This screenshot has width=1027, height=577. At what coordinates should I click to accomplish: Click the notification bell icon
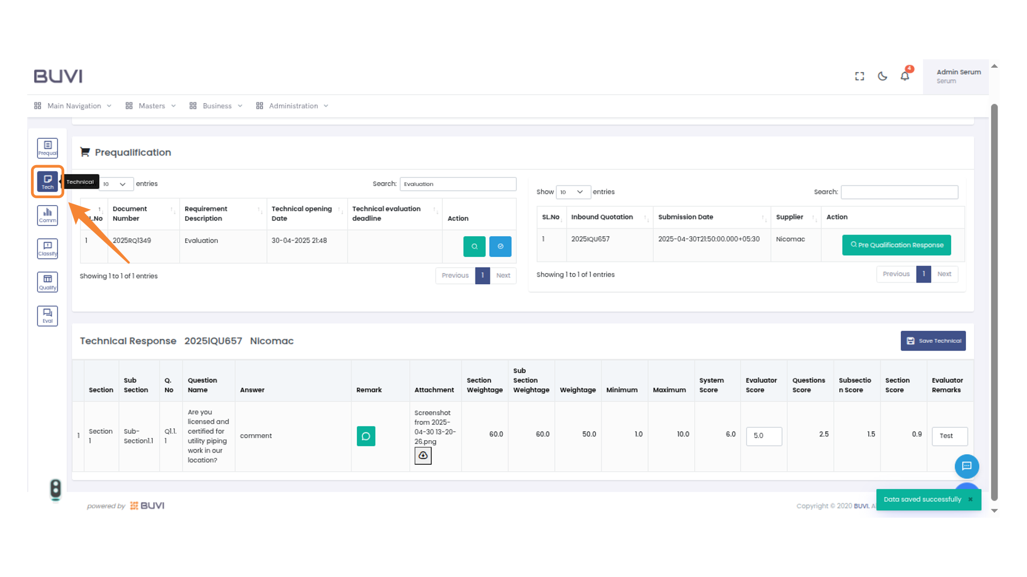905,76
